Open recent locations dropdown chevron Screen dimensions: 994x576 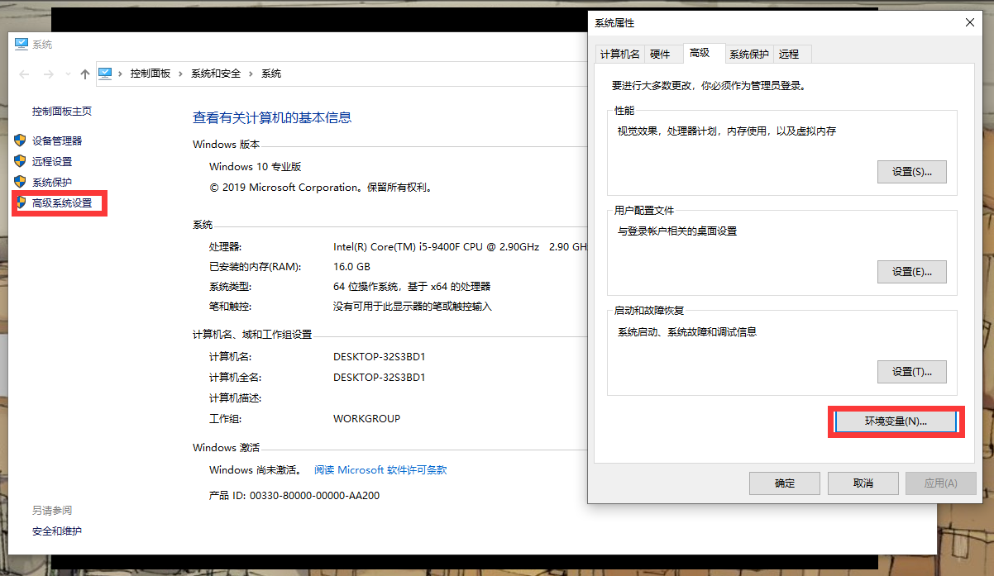click(x=67, y=74)
